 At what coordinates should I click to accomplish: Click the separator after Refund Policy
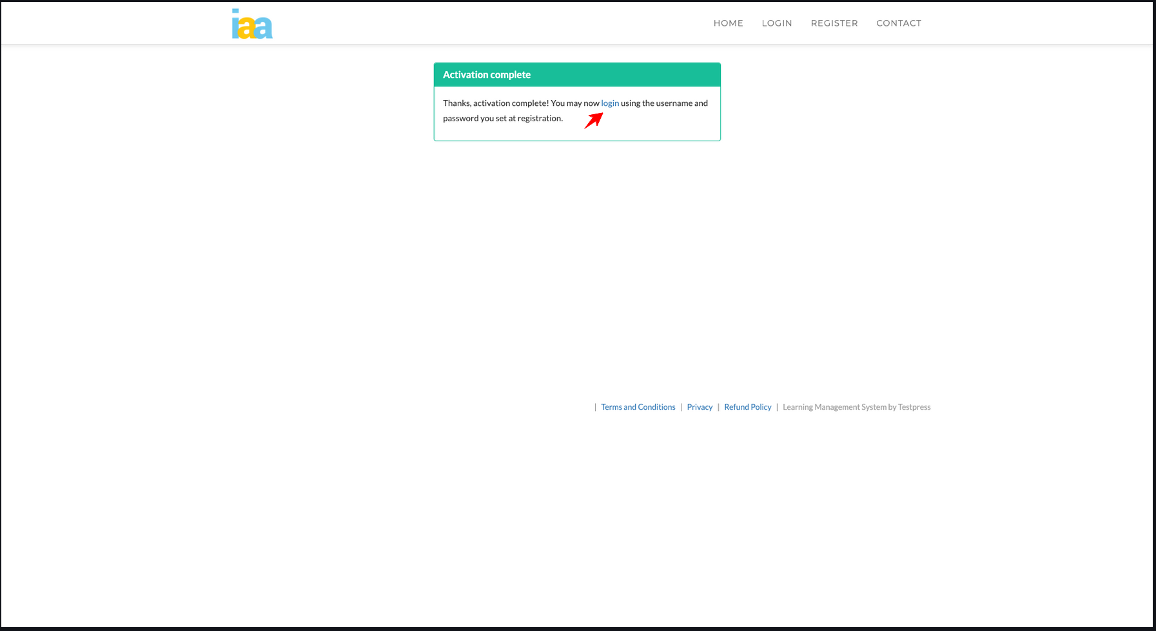(x=777, y=407)
